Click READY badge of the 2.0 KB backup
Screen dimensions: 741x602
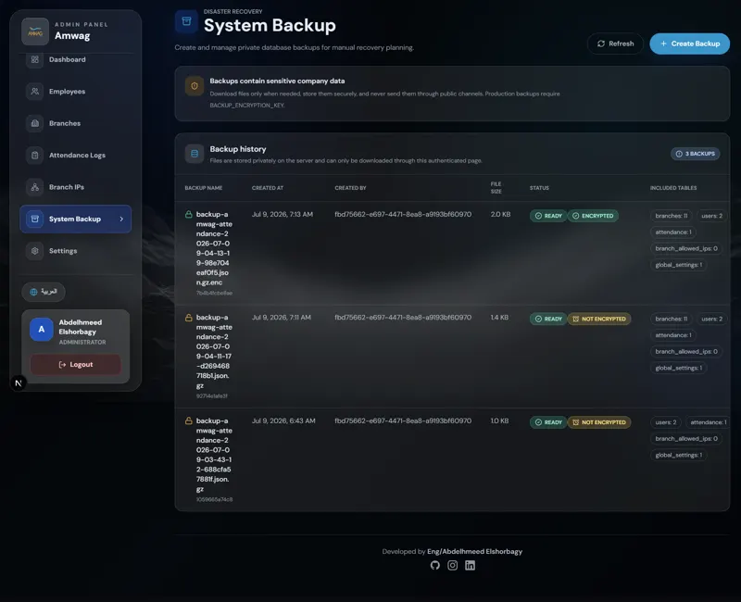[548, 216]
